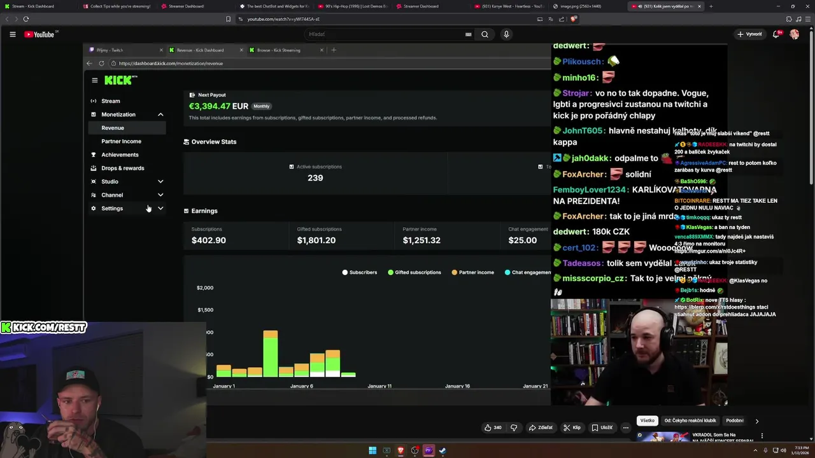Expand the Settings section chevron
This screenshot has height=458, width=815.
pyautogui.click(x=160, y=209)
